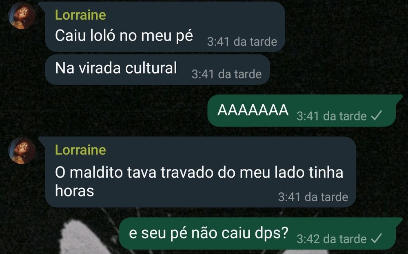Image resolution: width=408 pixels, height=254 pixels.
Task: Tap the timestamp on 'Na virada cultural' message
Action: pyautogui.click(x=226, y=74)
